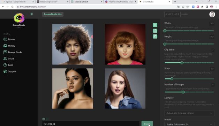Expand the Sampler Automatic dropdown

click(189, 113)
